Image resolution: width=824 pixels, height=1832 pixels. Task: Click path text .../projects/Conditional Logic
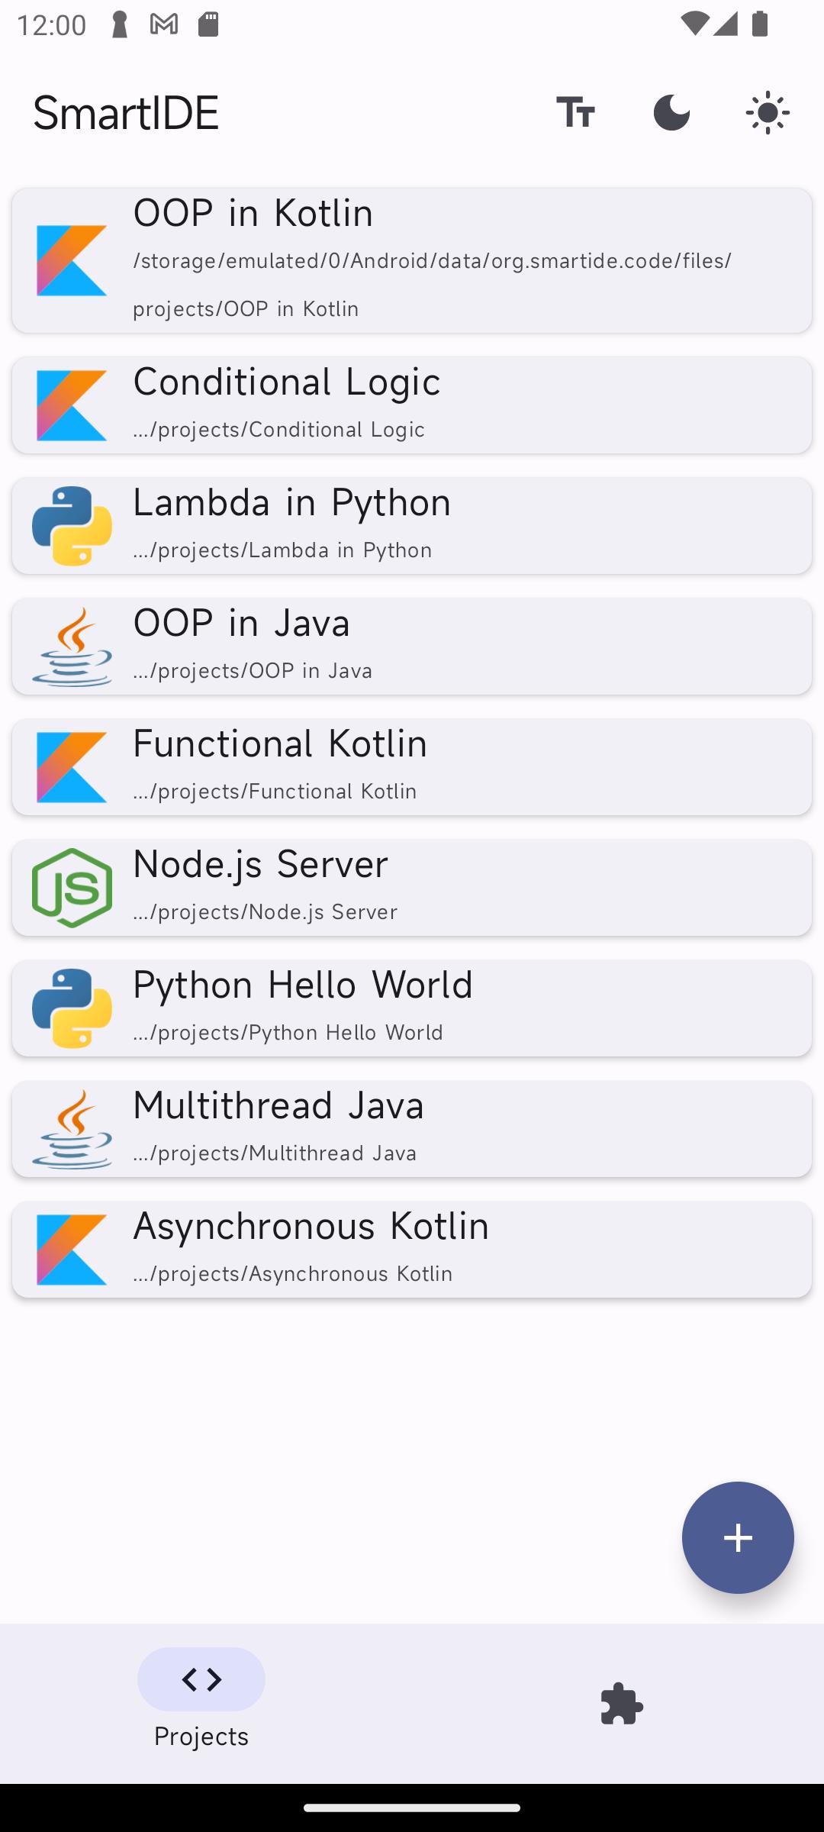[x=279, y=429]
